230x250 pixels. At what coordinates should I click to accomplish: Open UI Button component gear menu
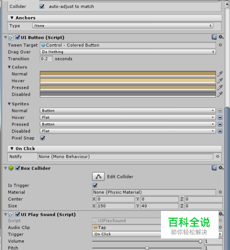pos(221,37)
